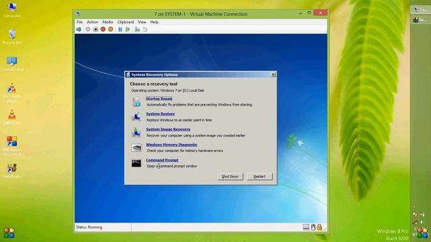Image resolution: width=431 pixels, height=242 pixels.
Task: Click the Turn Off VM toolbar icon
Action: pos(96,29)
